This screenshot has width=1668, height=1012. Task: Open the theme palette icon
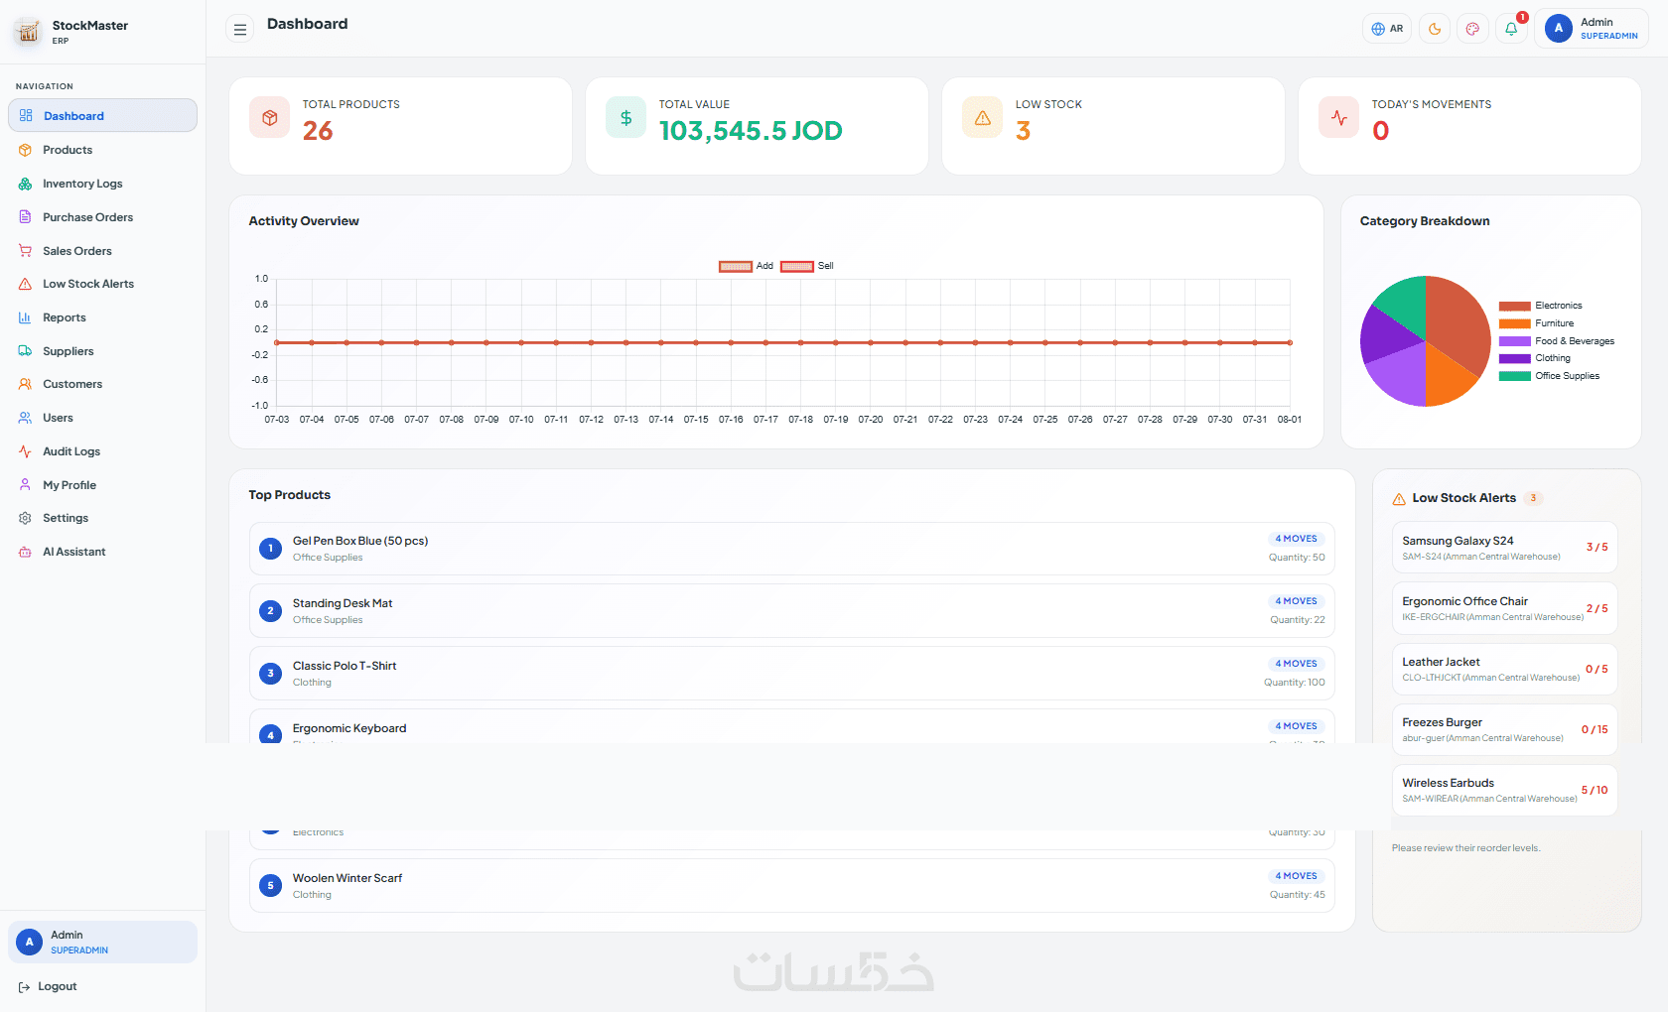coord(1472,29)
